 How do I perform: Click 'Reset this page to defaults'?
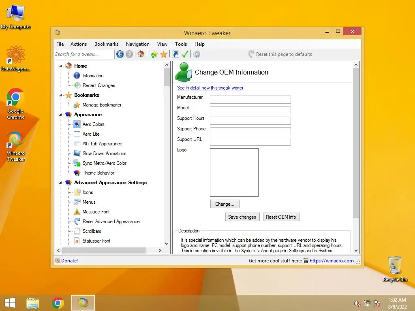[280, 54]
